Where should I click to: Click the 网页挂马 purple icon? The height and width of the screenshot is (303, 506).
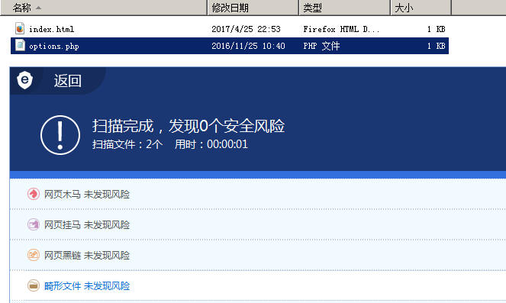34,224
